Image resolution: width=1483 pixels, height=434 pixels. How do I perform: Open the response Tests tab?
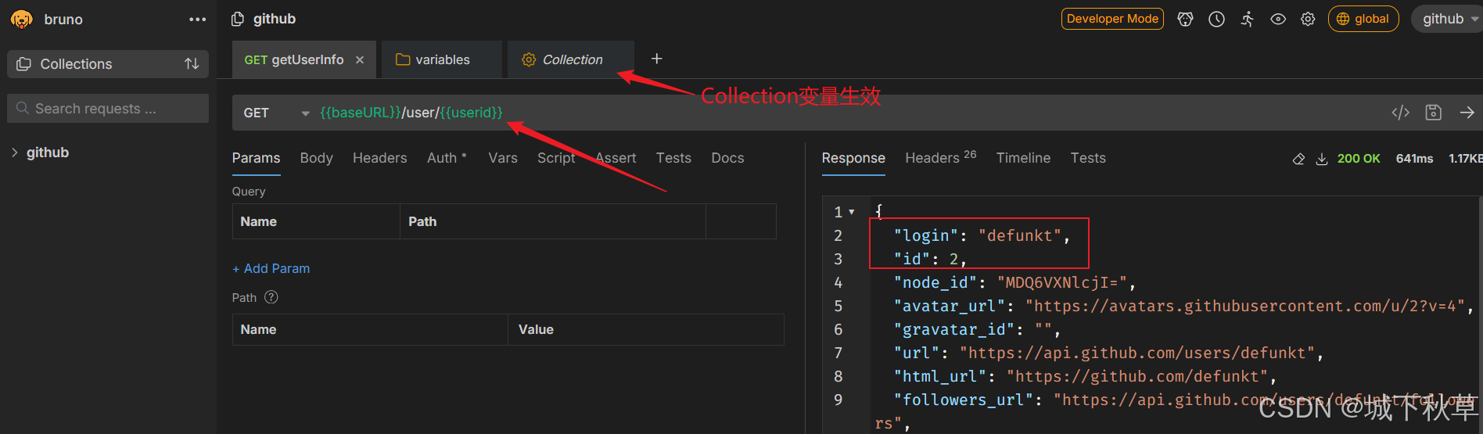tap(1088, 158)
